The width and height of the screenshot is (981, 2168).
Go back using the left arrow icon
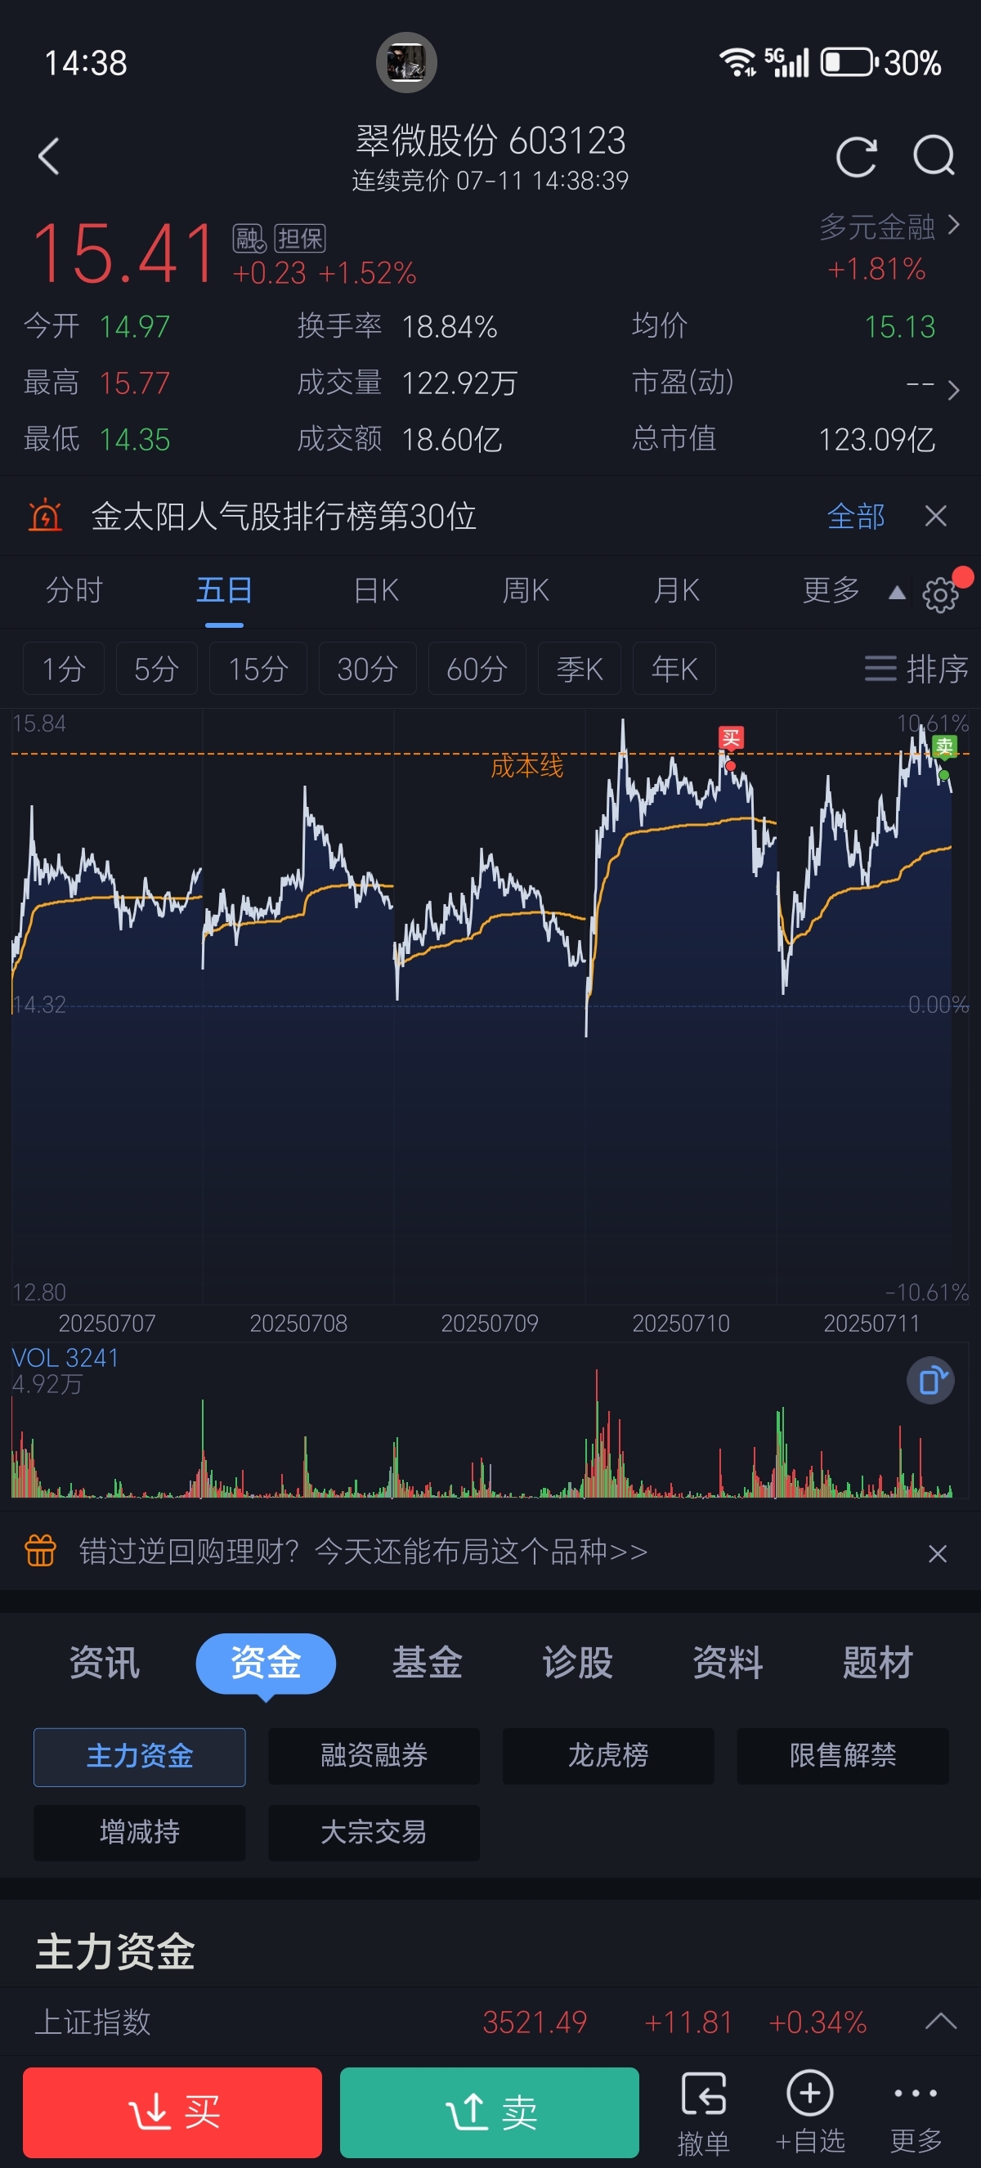coord(49,156)
